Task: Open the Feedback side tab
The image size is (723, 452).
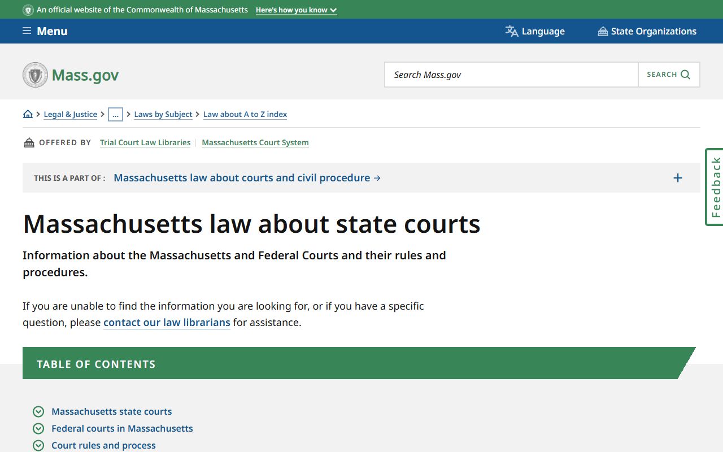Action: (715, 187)
